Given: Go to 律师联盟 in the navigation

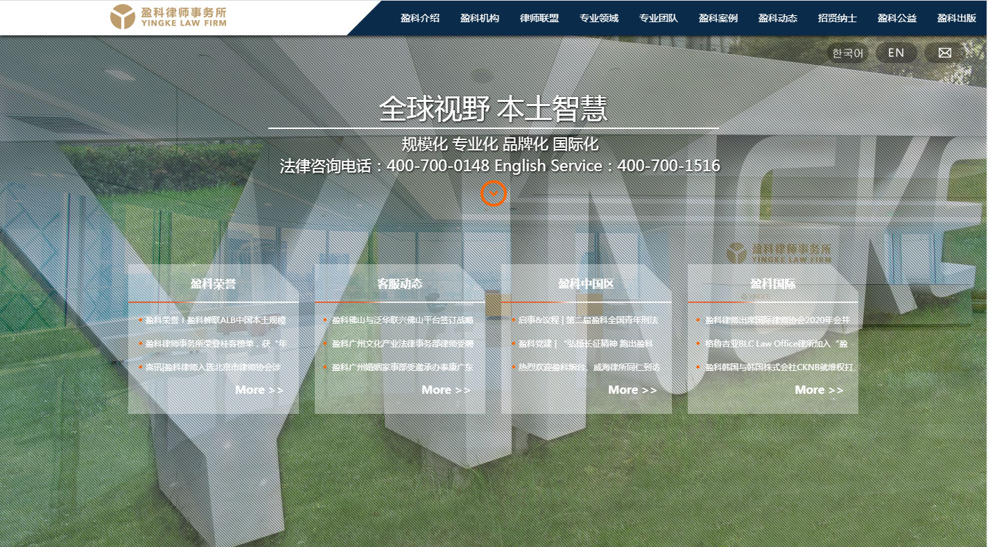Looking at the screenshot, I should point(539,19).
